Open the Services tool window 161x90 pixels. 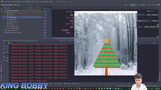tap(76, 83)
